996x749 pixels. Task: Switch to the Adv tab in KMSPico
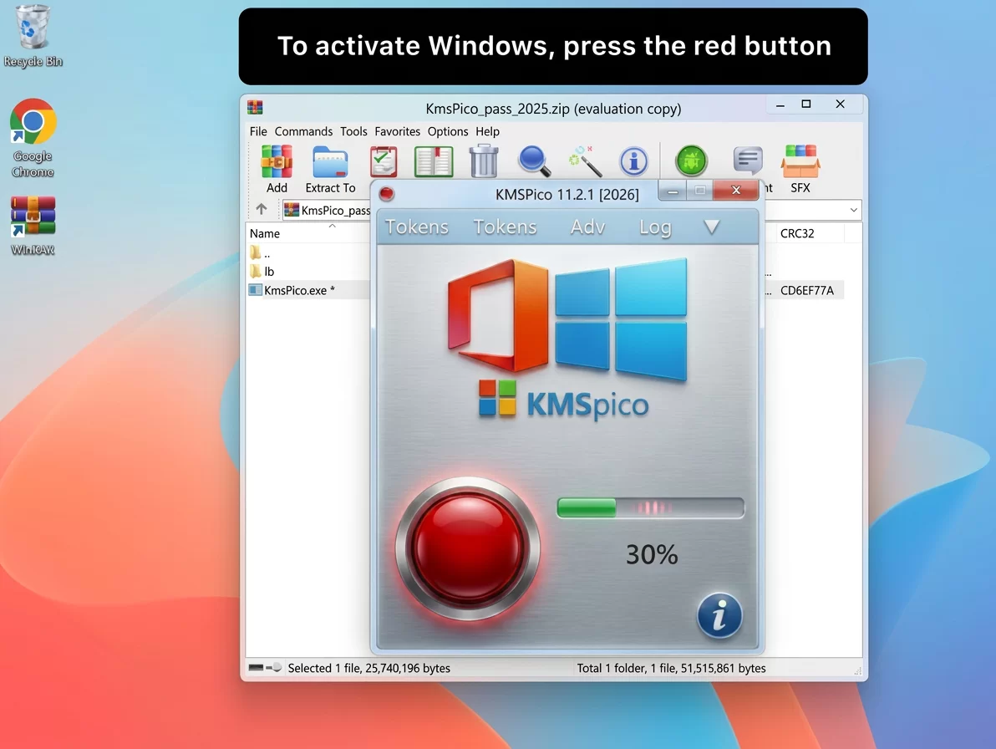(x=587, y=227)
